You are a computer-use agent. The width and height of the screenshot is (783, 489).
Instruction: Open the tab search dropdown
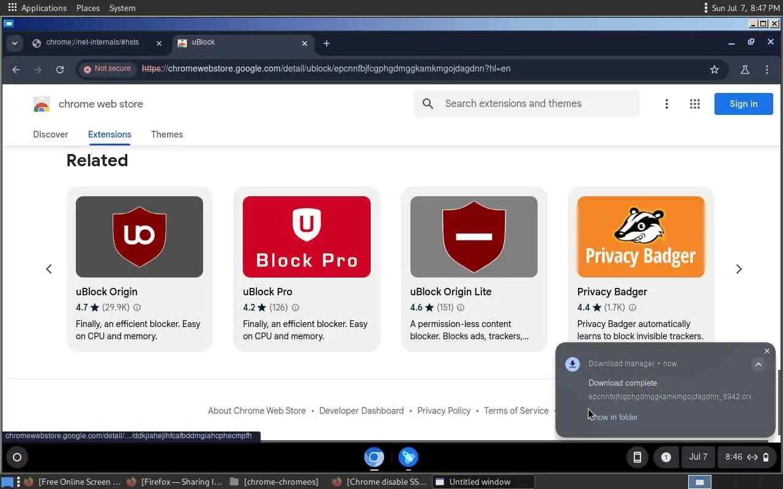pyautogui.click(x=14, y=43)
